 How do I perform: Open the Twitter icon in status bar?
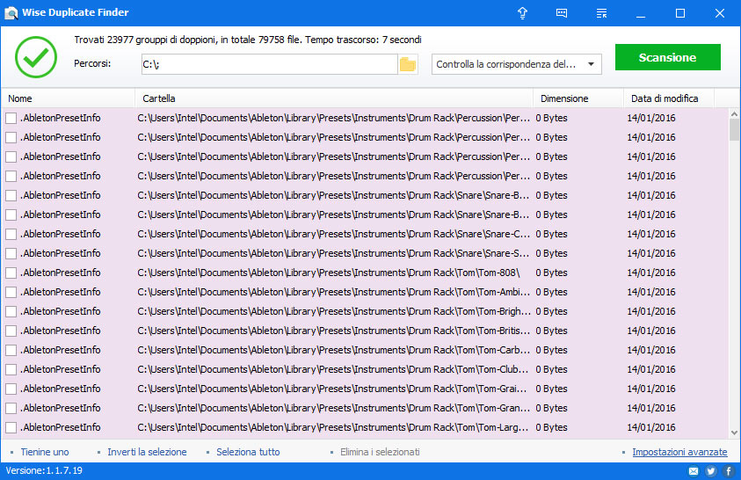coord(711,471)
